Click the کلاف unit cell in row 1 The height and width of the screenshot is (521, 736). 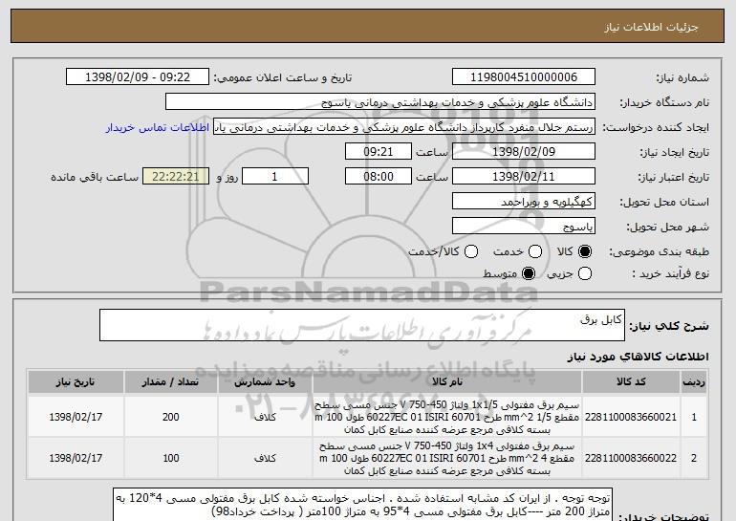(x=265, y=417)
